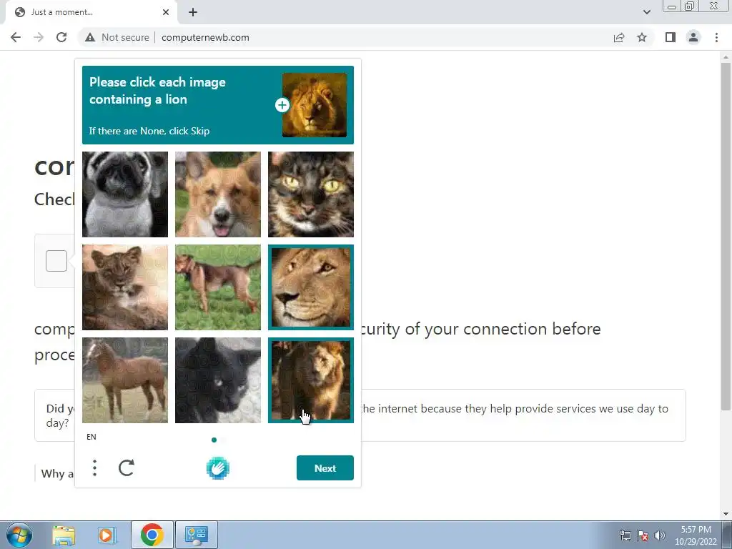Viewport: 732px width, 549px height.
Task: Open Chrome's three-dot menu
Action: (x=716, y=37)
